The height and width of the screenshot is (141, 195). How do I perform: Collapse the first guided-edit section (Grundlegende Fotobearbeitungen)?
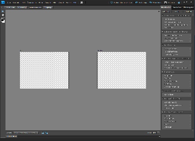pyautogui.click(x=162, y=16)
